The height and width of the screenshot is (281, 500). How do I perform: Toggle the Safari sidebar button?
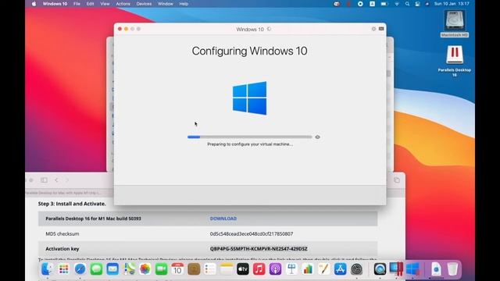click(44, 180)
